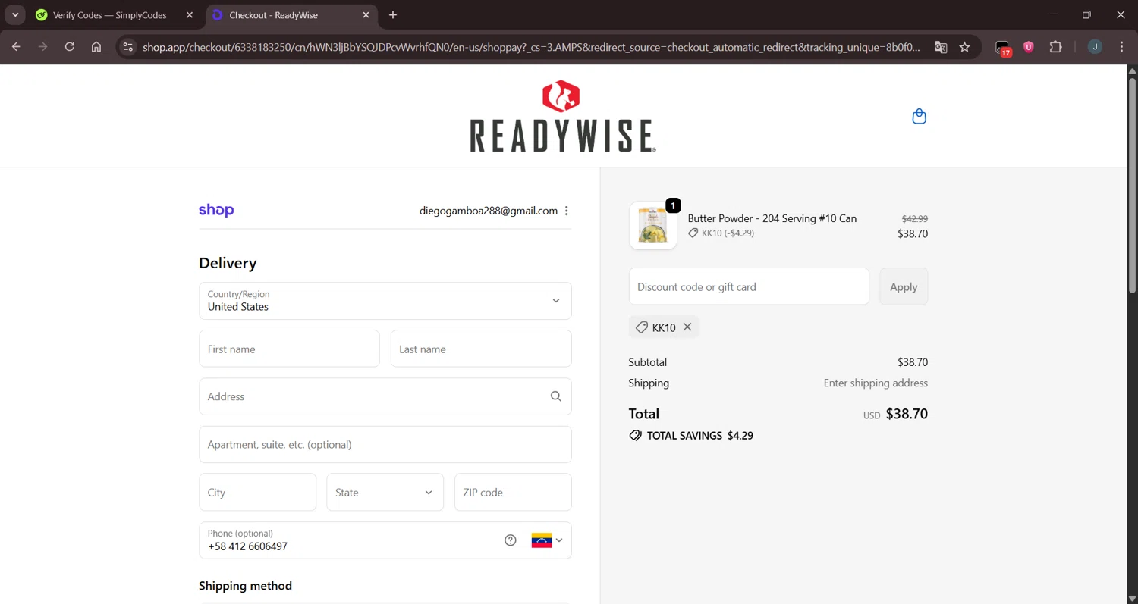
Task: Open a new browser tab
Action: [x=392, y=15]
